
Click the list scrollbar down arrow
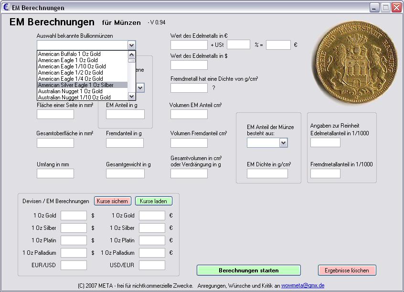coord(132,97)
